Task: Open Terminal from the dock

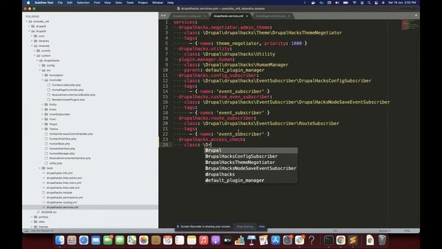Action: tap(329, 240)
